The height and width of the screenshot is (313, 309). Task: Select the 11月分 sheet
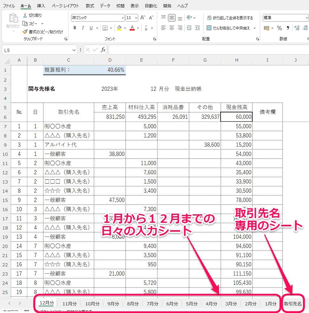69,303
